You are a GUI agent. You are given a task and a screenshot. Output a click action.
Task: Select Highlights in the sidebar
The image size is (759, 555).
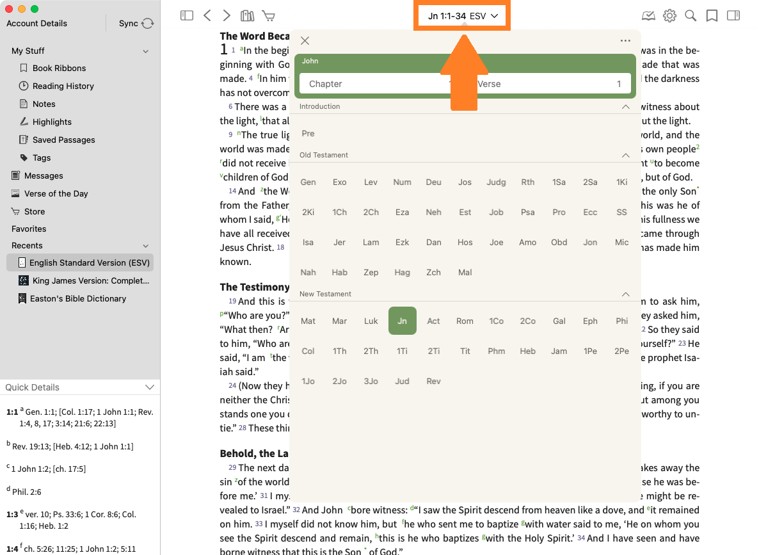pyautogui.click(x=52, y=122)
